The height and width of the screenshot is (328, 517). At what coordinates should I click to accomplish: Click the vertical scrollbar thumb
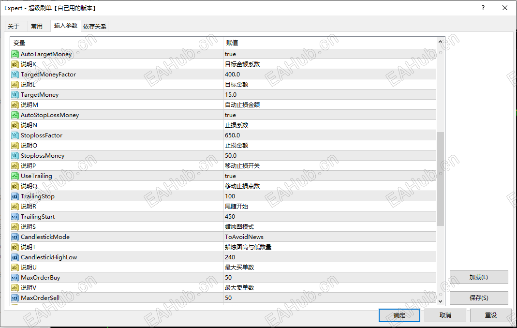click(x=440, y=179)
